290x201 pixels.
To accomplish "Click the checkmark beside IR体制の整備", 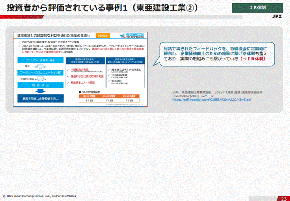I will tap(108, 75).
